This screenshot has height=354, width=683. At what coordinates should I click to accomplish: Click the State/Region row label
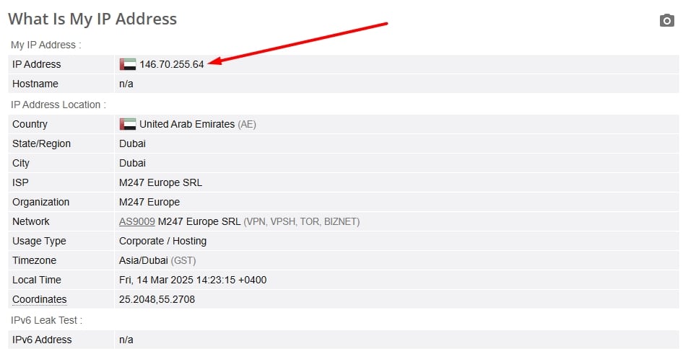coord(41,144)
